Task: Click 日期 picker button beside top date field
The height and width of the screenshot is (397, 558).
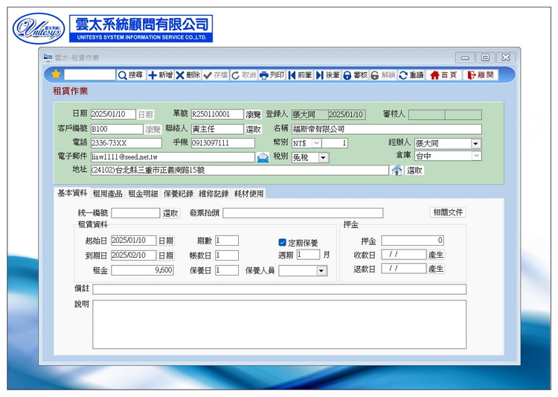Action: click(146, 115)
